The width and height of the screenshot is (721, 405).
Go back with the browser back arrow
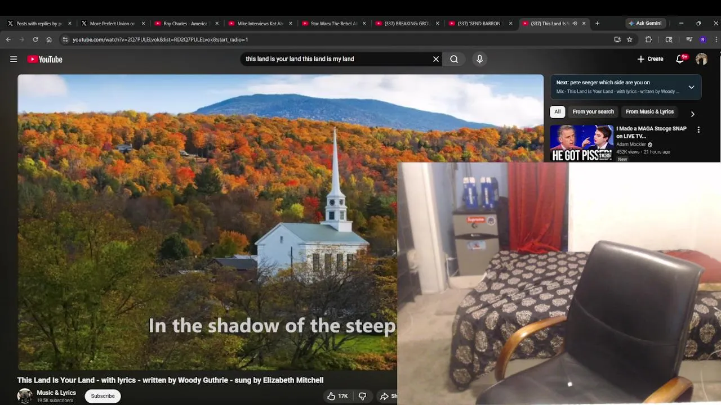click(8, 39)
